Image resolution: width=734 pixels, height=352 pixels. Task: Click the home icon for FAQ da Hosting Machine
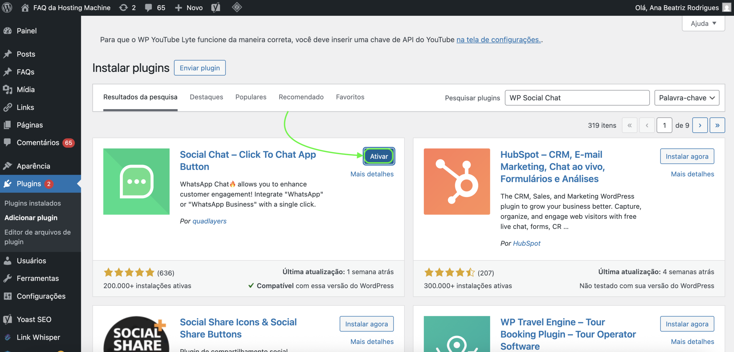25,7
